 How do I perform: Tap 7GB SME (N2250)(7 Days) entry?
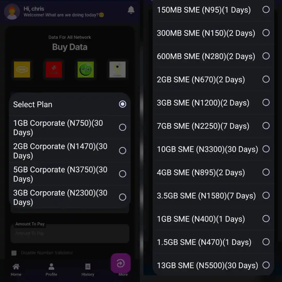[x=213, y=126]
